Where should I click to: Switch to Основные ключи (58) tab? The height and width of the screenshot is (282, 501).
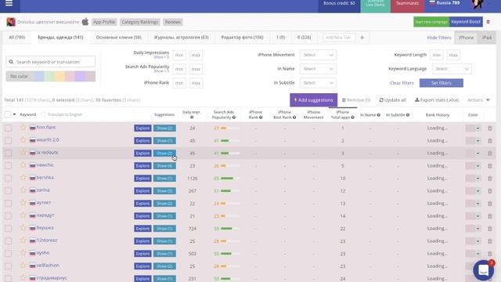pyautogui.click(x=118, y=38)
